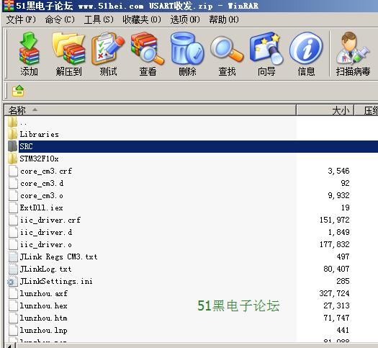Viewport: 378px width, 348px height.
Task: Click the core_cm3.d file icon
Action: point(13,183)
